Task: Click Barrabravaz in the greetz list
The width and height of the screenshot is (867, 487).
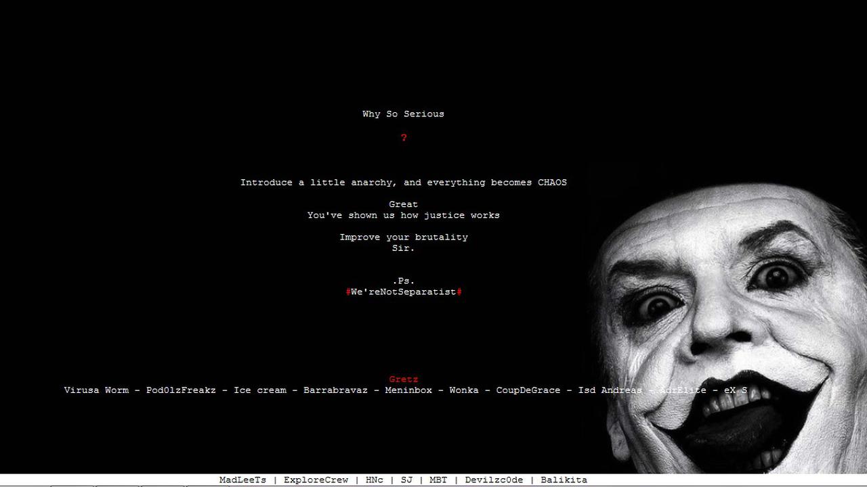Action: (334, 390)
